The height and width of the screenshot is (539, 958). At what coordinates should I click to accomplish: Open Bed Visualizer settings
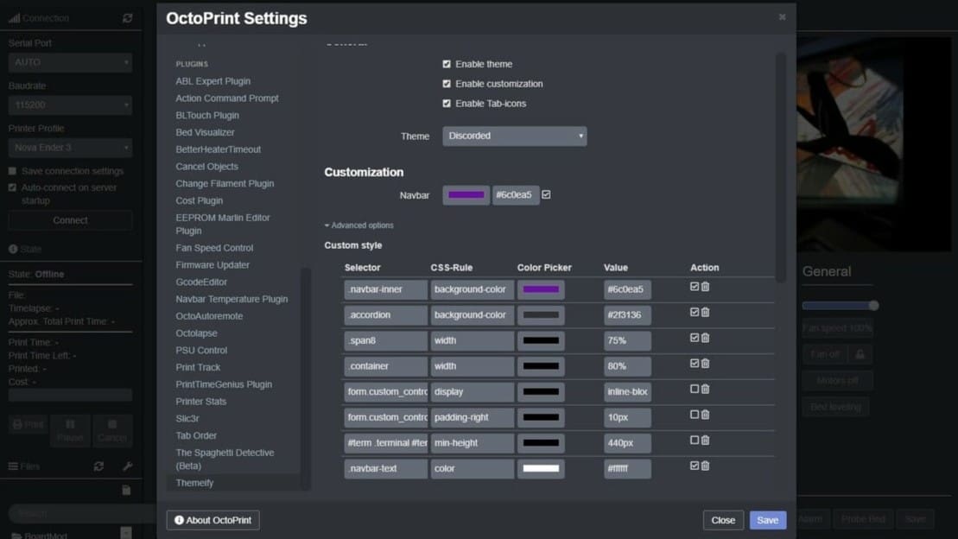point(205,133)
